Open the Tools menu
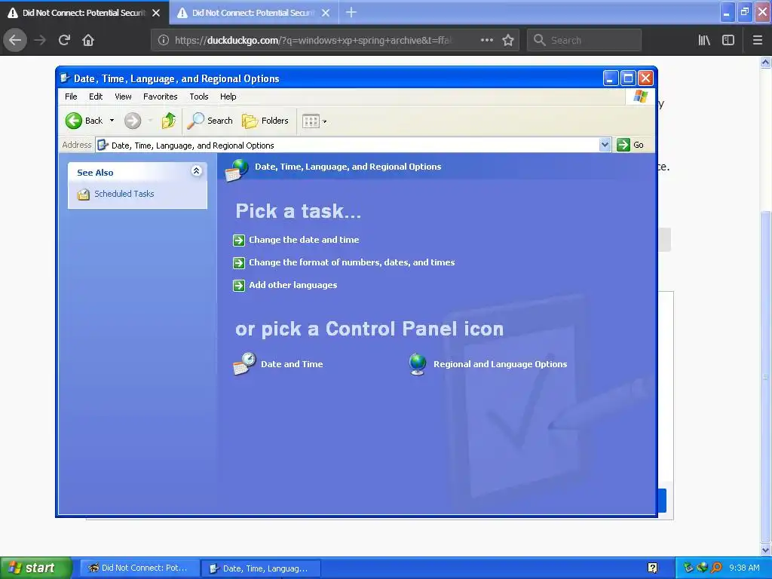 pos(199,96)
